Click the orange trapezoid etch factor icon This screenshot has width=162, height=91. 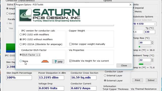coord(45,61)
